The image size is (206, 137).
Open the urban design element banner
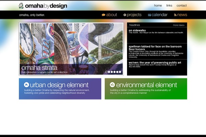coord(60,89)
